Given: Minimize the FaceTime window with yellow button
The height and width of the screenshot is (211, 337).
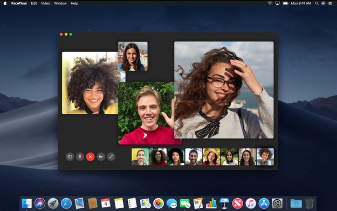Looking at the screenshot, I should click(x=66, y=34).
